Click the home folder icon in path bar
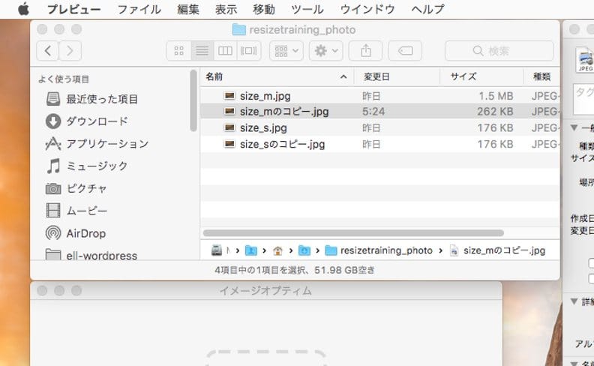The image size is (594, 366). (x=277, y=250)
